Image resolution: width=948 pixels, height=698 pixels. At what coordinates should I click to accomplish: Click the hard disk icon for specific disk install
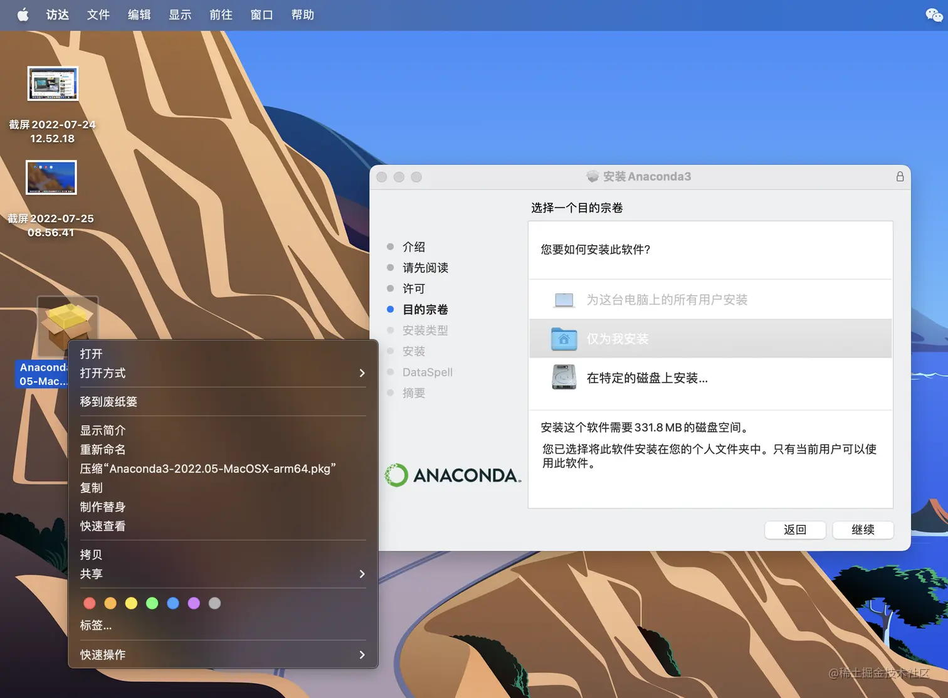tap(564, 378)
